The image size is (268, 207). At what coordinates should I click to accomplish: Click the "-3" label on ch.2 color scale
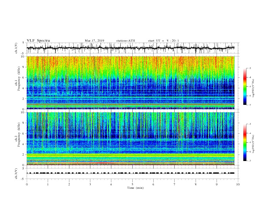[249, 124]
